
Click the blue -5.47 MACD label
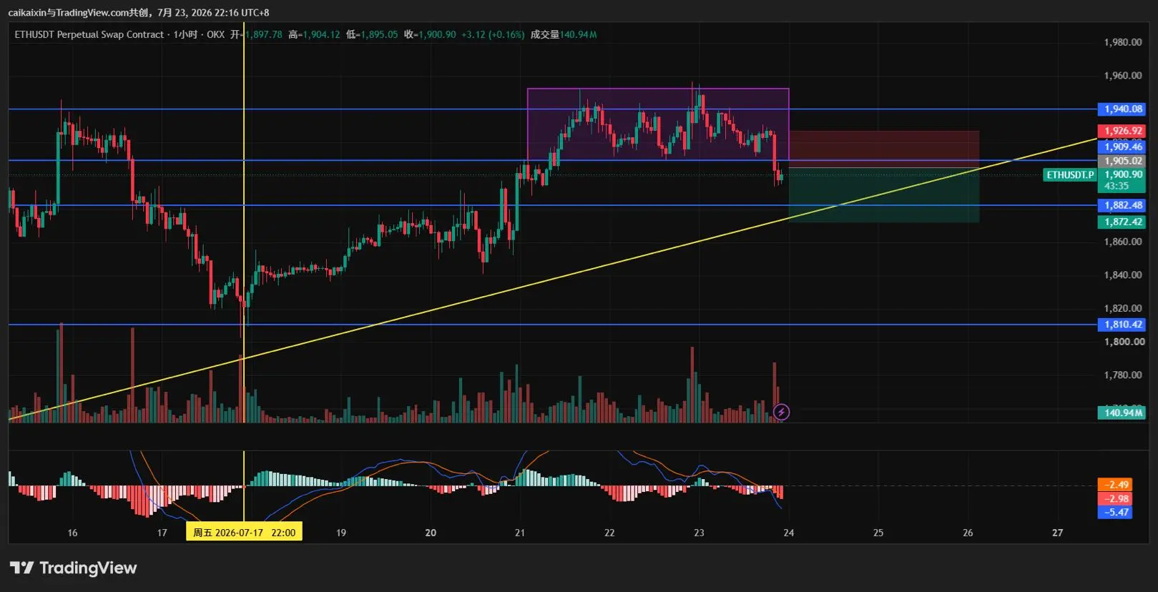click(1115, 512)
